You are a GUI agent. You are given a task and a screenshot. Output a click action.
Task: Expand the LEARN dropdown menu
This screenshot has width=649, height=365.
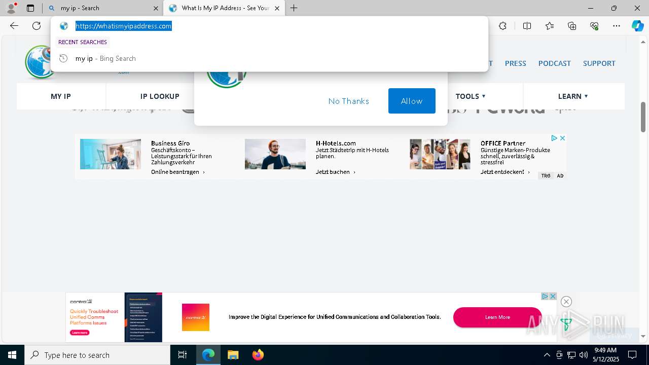573,96
